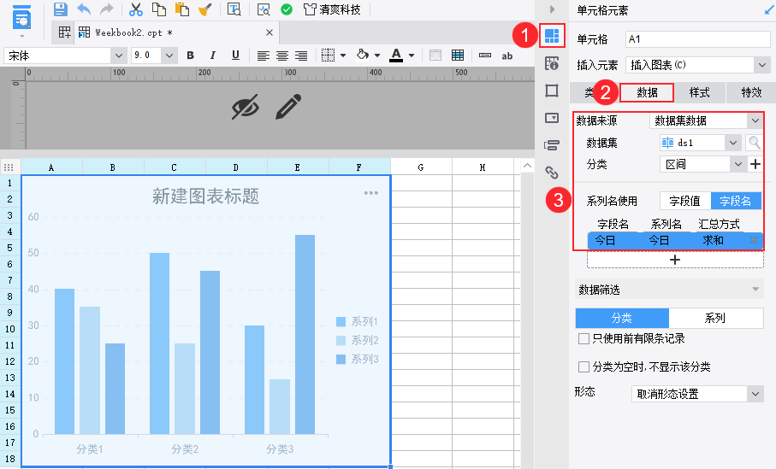Click the Save icon in the toolbar

point(60,9)
